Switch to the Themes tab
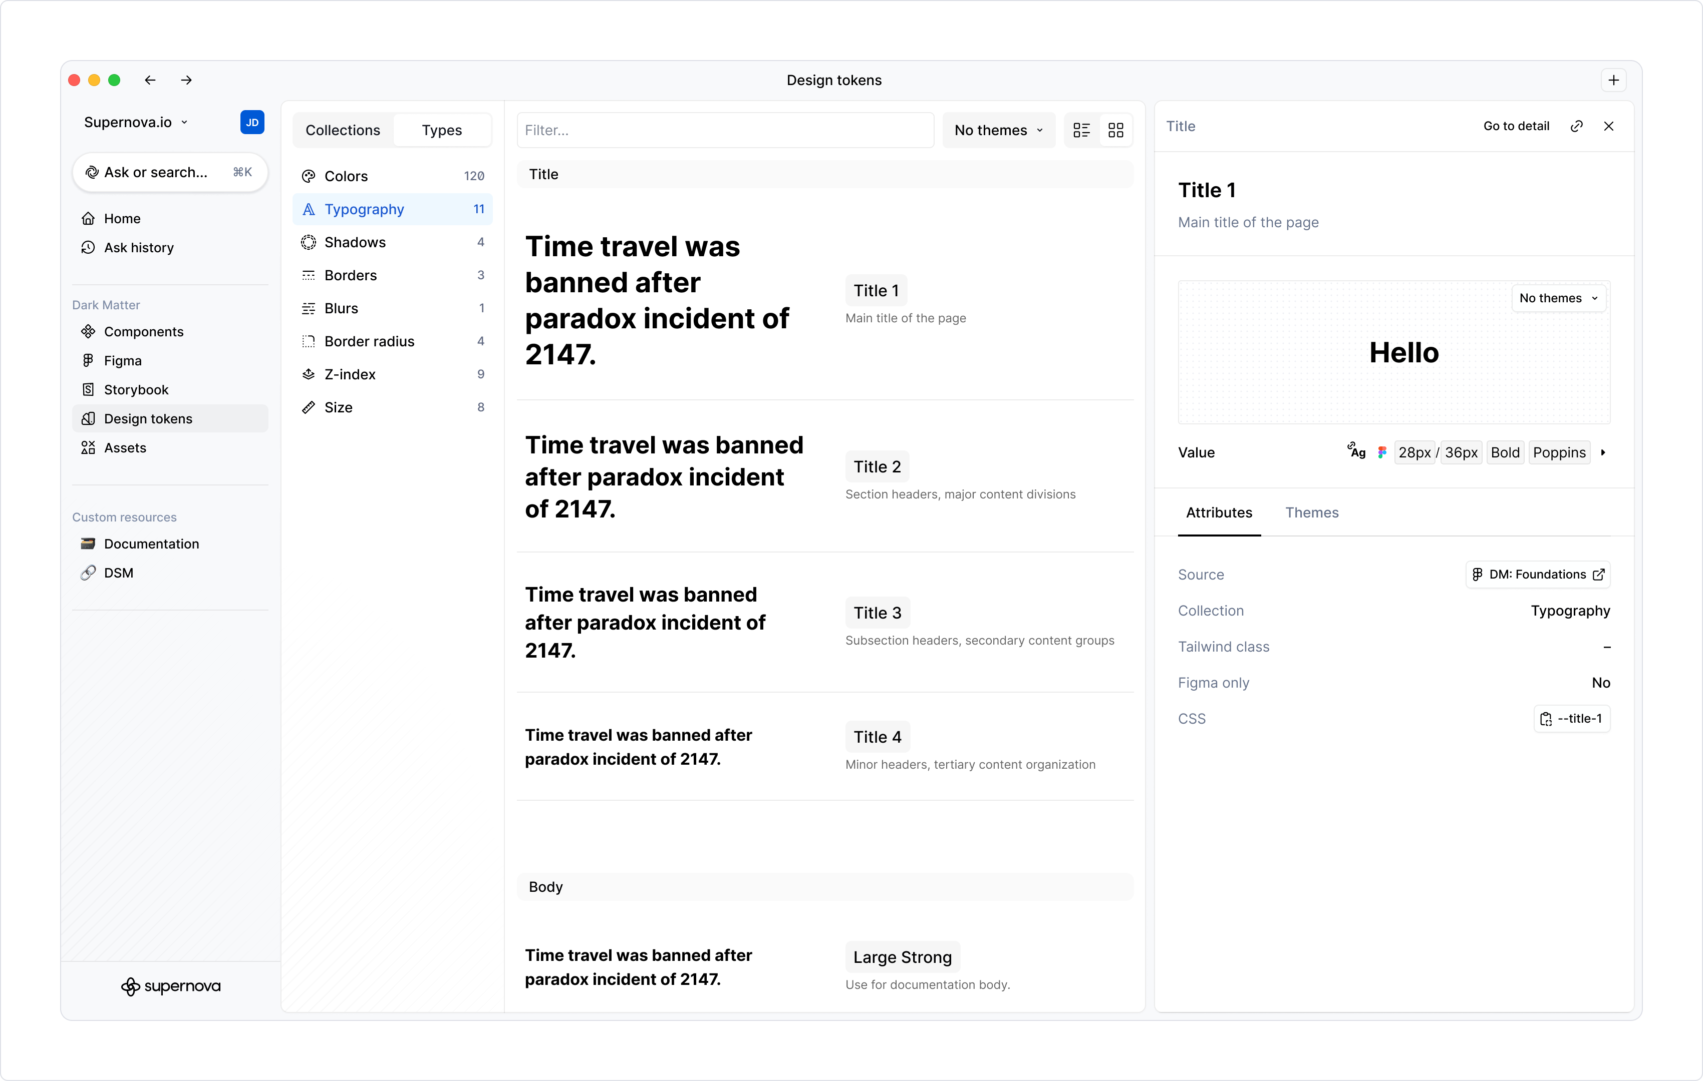1703x1081 pixels. tap(1312, 512)
